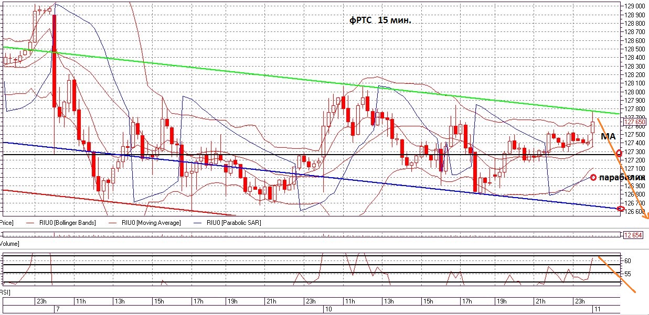
Task: Click the 13h time label of day 7
Action: tap(120, 301)
